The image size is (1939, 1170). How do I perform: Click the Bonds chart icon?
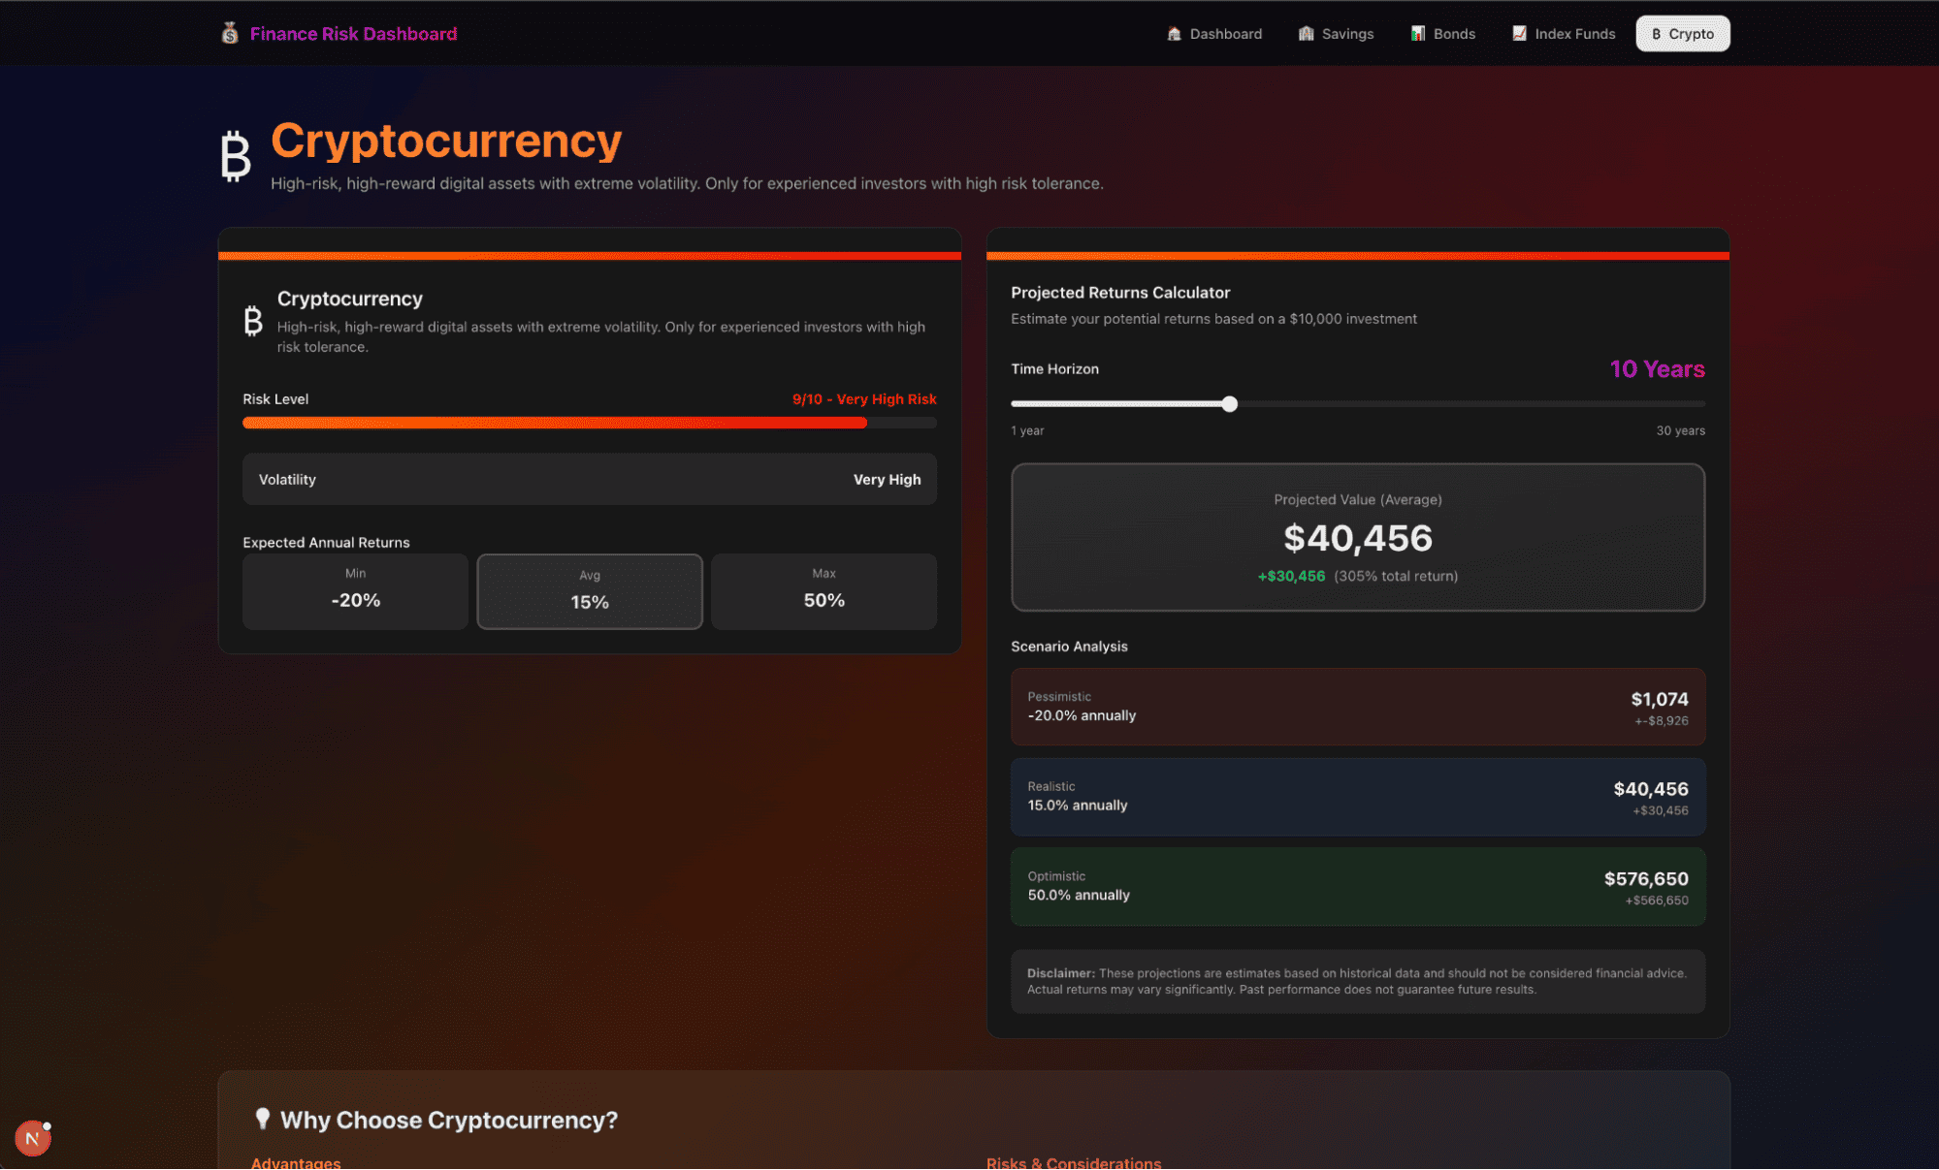click(1417, 34)
